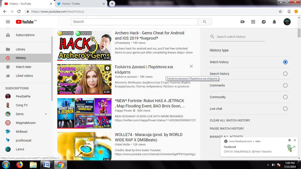Switch to Home / Twitter tab

(81, 4)
